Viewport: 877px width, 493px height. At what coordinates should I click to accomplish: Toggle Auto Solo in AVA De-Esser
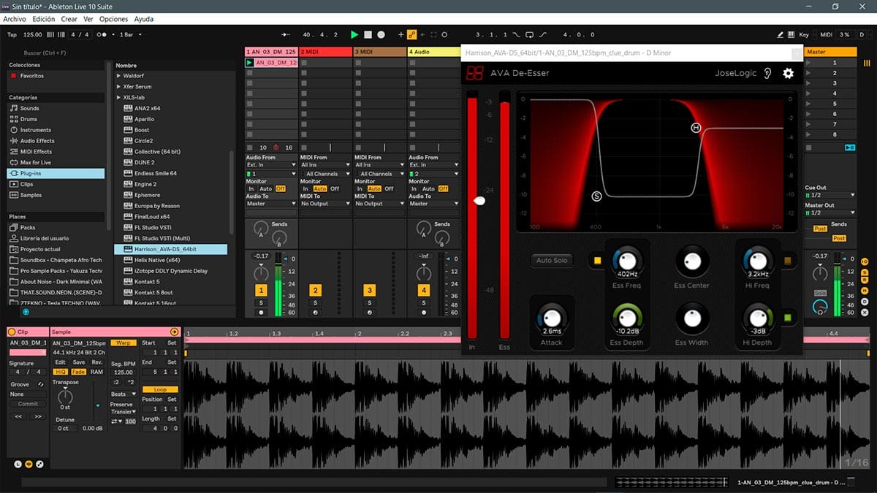point(552,260)
